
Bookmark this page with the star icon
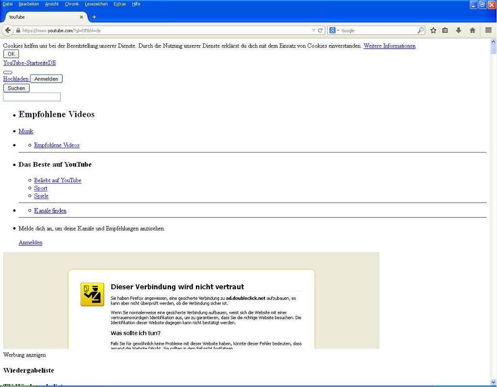(433, 31)
